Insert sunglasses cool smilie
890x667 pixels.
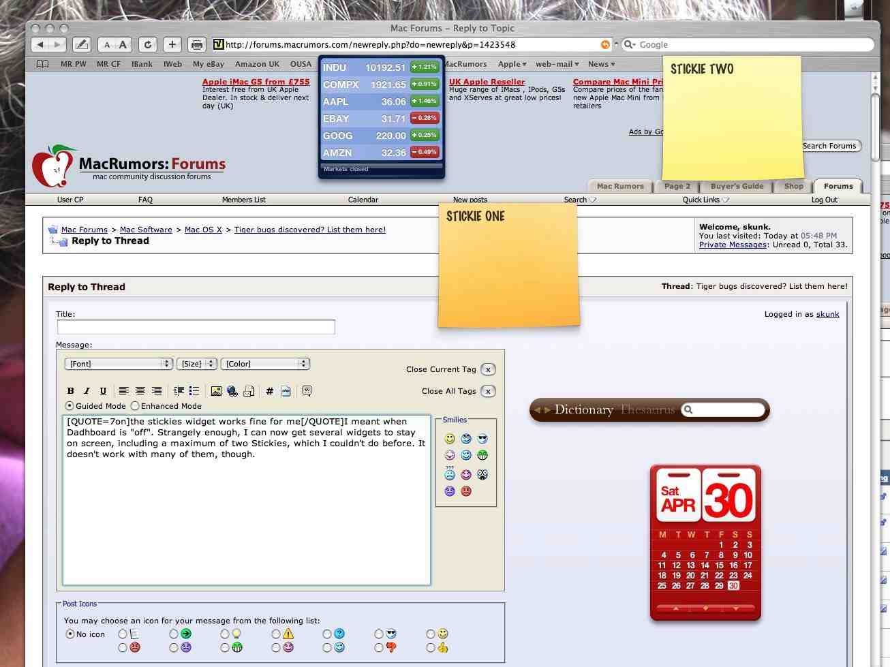[x=482, y=439]
